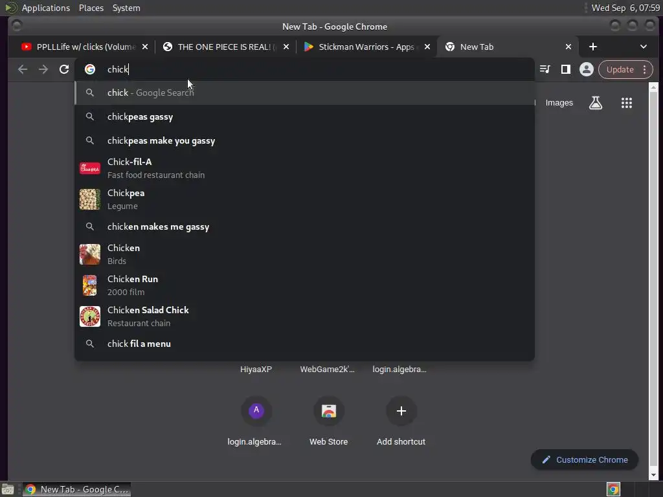Click the Chicken bird thumbnail

(89, 254)
